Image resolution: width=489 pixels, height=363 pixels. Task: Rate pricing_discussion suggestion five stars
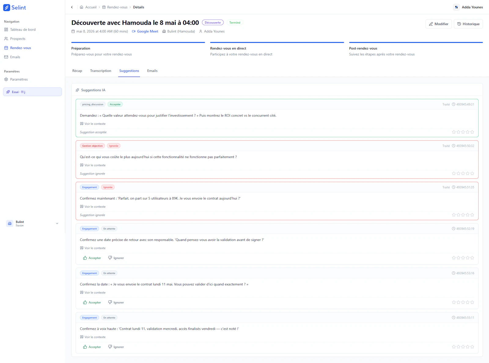click(472, 132)
